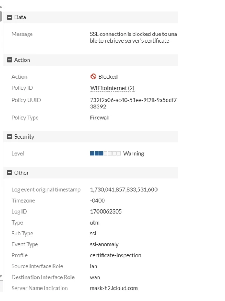Click the Blocked action text
This screenshot has width=225, height=301.
point(108,77)
